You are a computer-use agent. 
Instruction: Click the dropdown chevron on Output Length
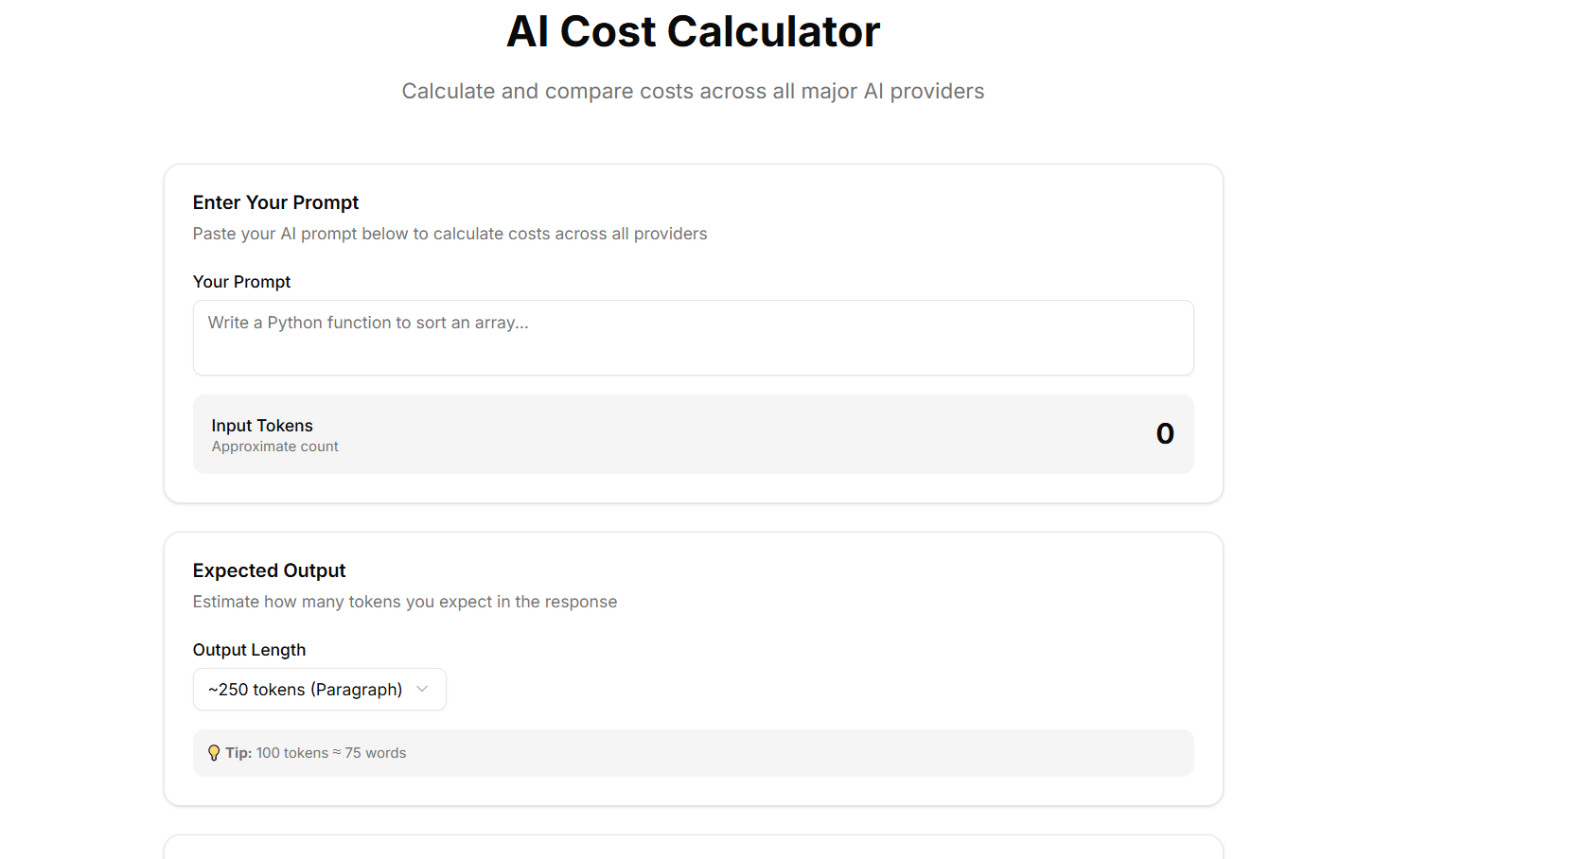pyautogui.click(x=422, y=689)
